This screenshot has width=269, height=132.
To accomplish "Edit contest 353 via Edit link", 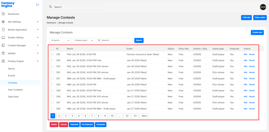I will pyautogui.click(x=245, y=66).
